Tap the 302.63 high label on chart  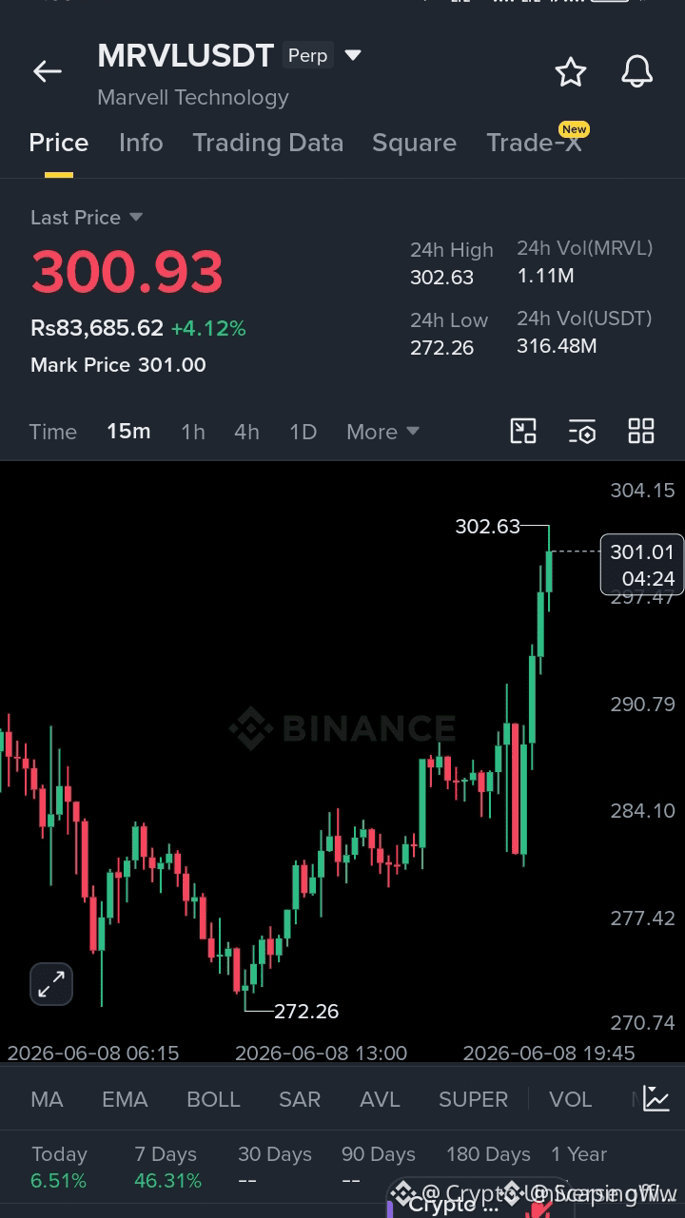coord(488,526)
